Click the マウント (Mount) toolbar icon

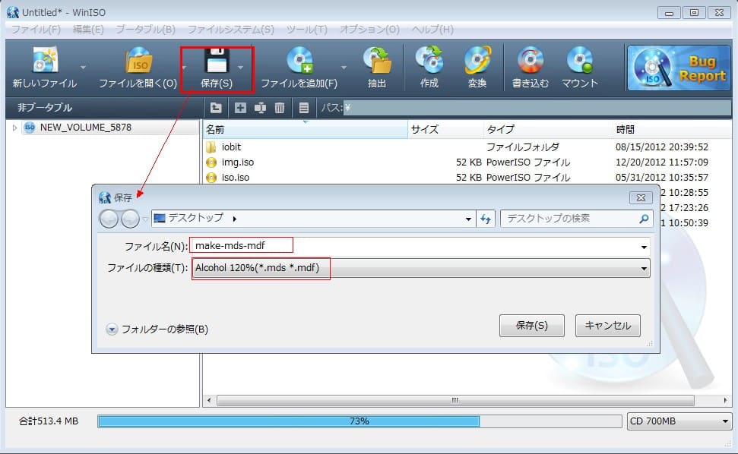tap(579, 61)
